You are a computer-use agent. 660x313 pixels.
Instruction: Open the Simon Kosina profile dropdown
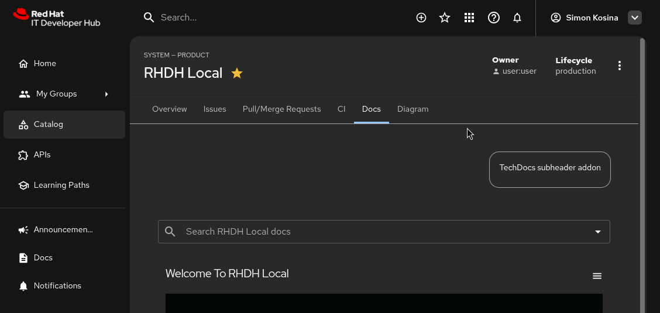(x=635, y=18)
